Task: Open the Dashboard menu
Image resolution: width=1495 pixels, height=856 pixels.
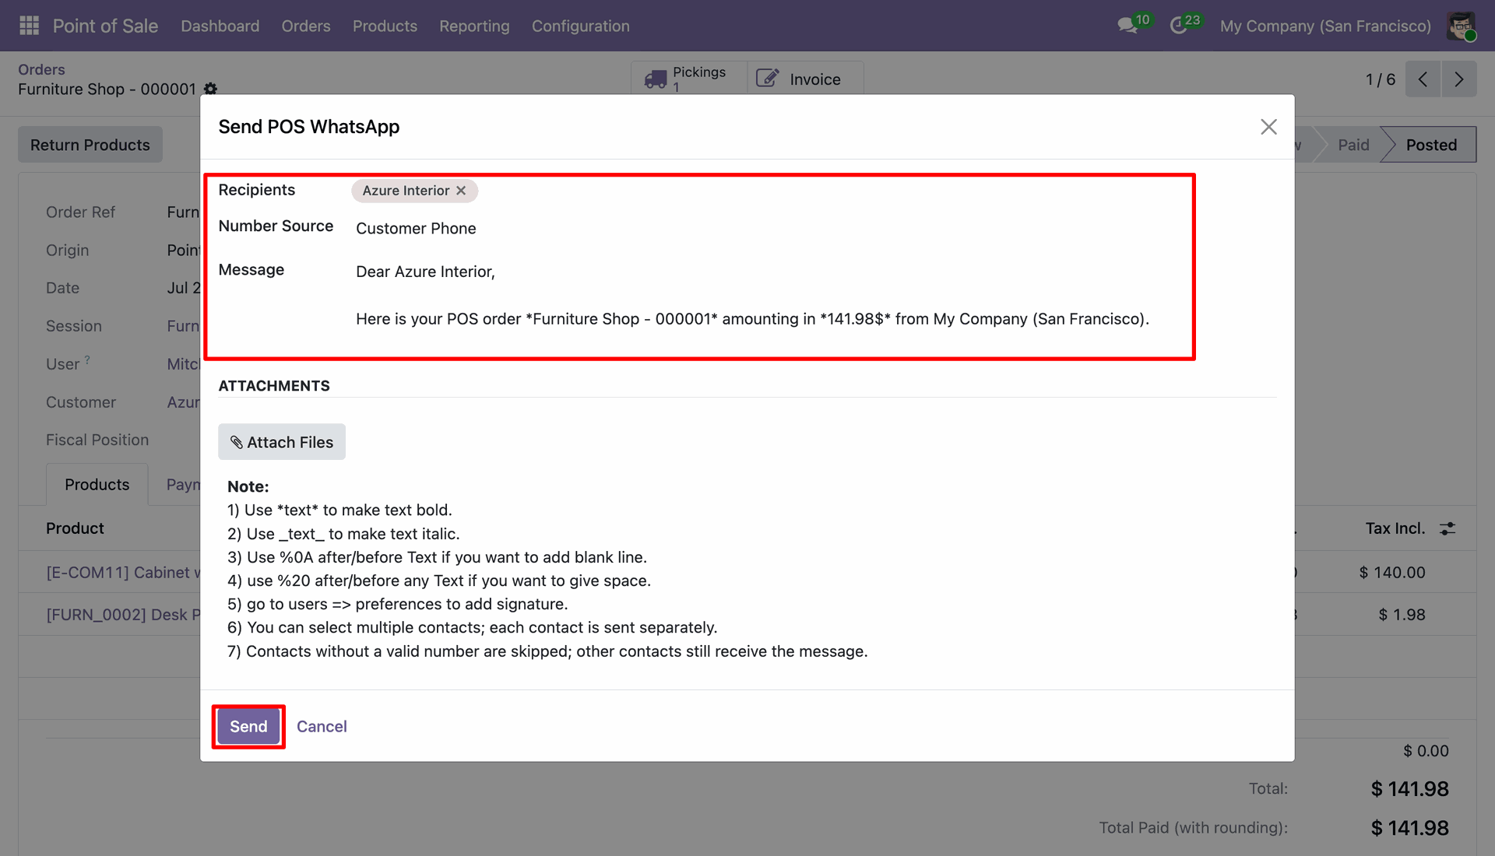Action: click(220, 26)
